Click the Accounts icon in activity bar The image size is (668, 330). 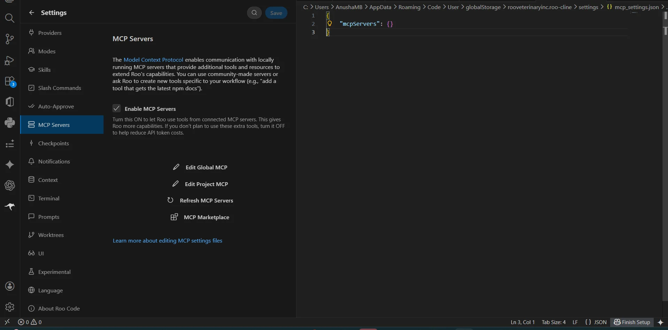point(10,286)
